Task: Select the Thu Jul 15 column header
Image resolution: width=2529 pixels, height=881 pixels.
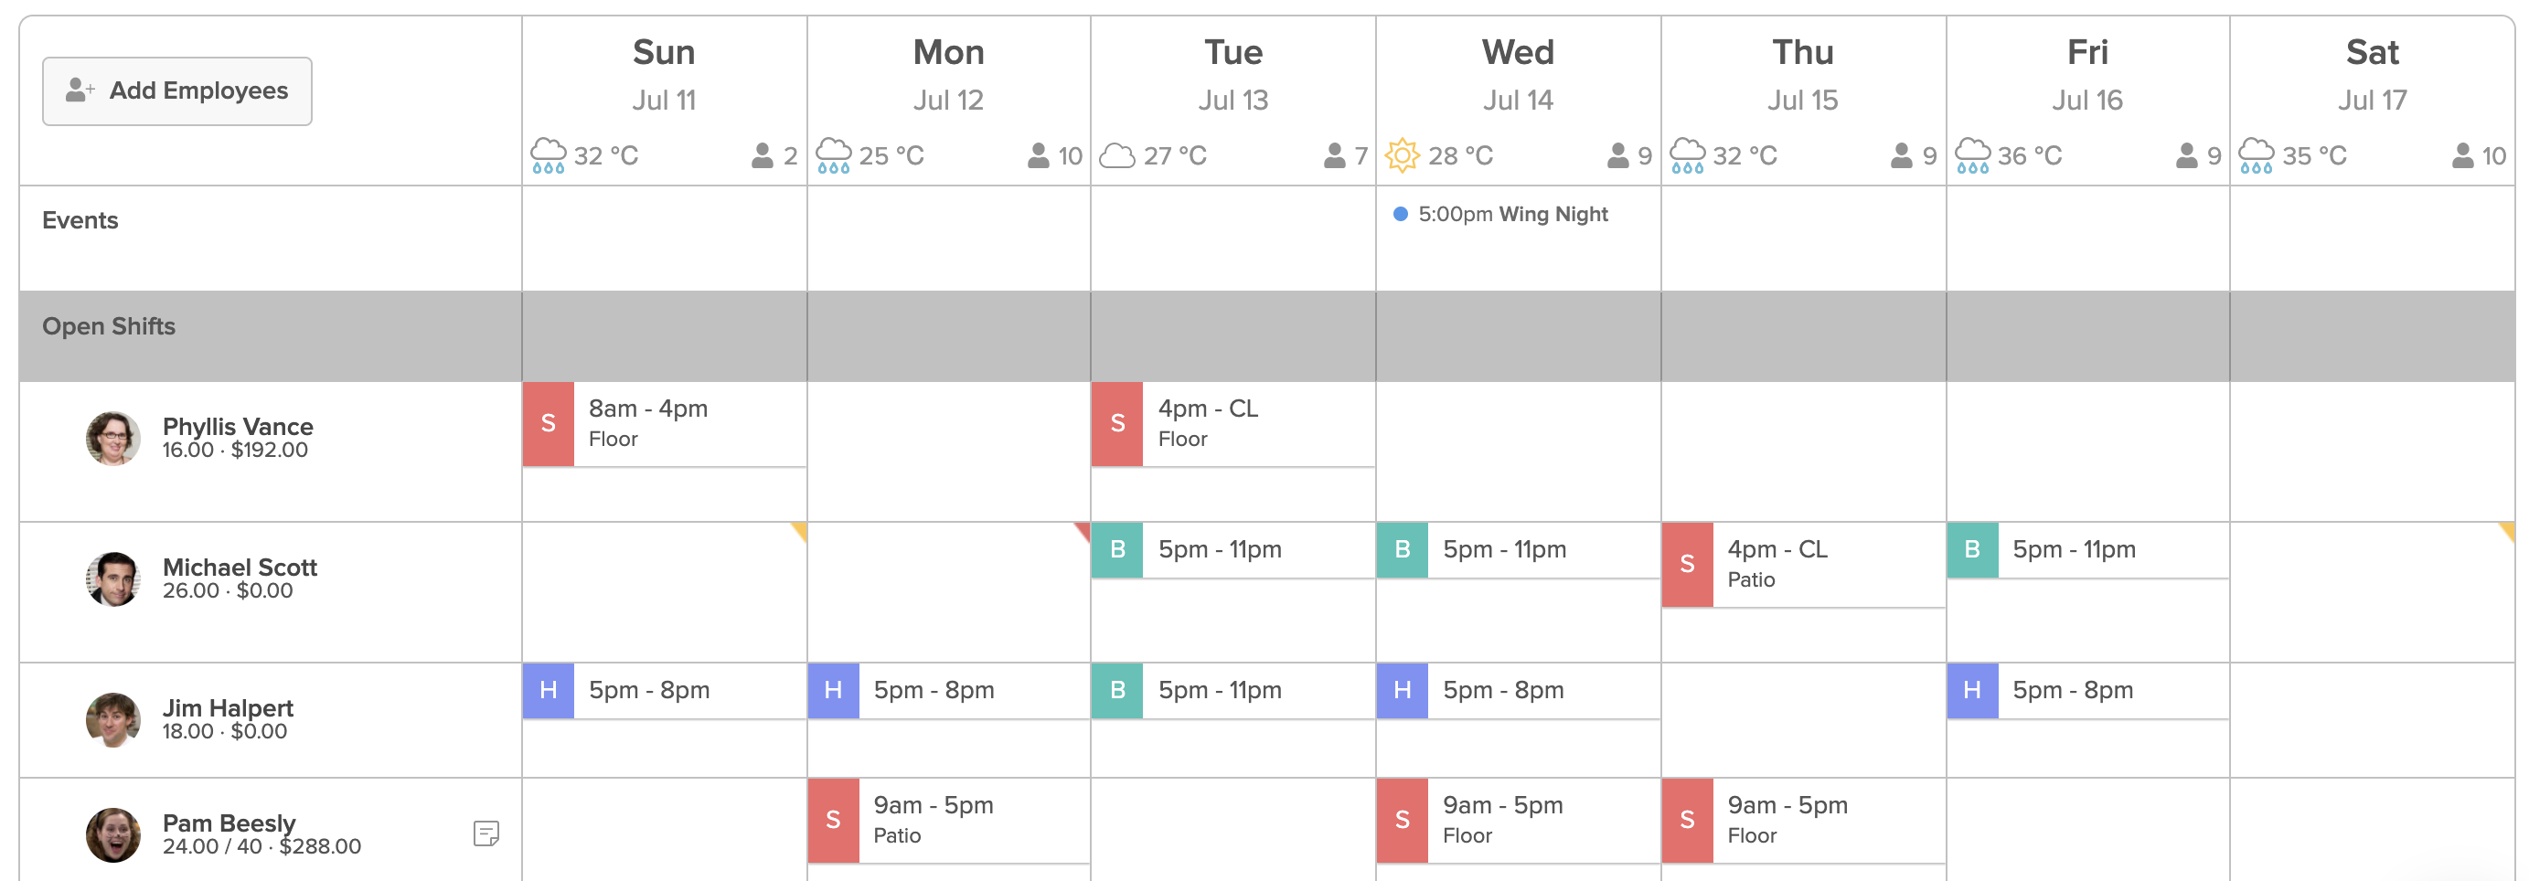Action: pos(1802,75)
